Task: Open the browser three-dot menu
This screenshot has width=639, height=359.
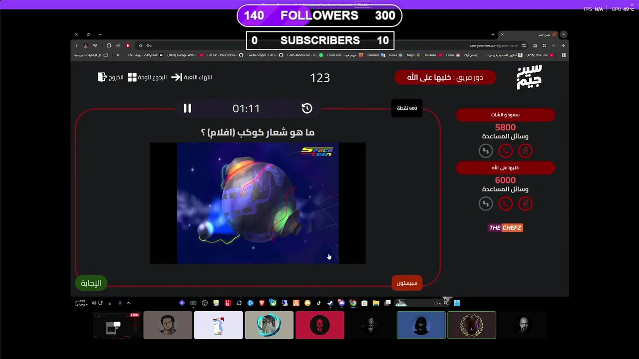Action: [x=76, y=45]
